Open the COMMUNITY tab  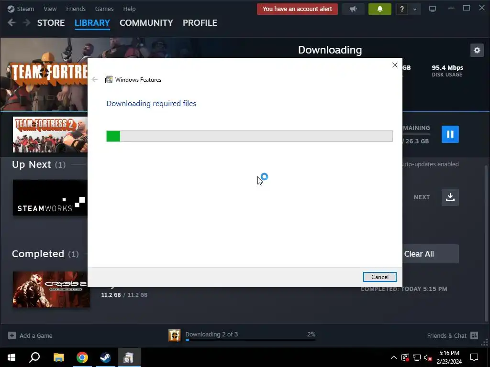coord(146,23)
